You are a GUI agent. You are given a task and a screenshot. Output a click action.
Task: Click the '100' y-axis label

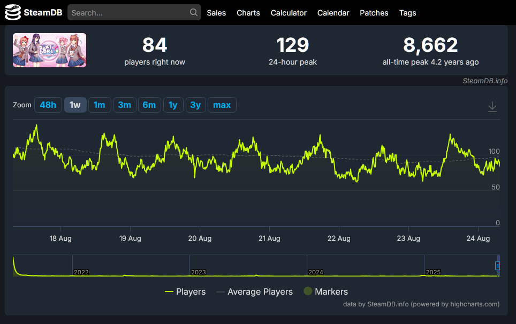(494, 152)
